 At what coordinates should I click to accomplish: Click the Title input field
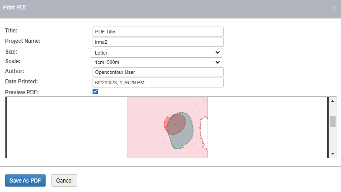158,32
